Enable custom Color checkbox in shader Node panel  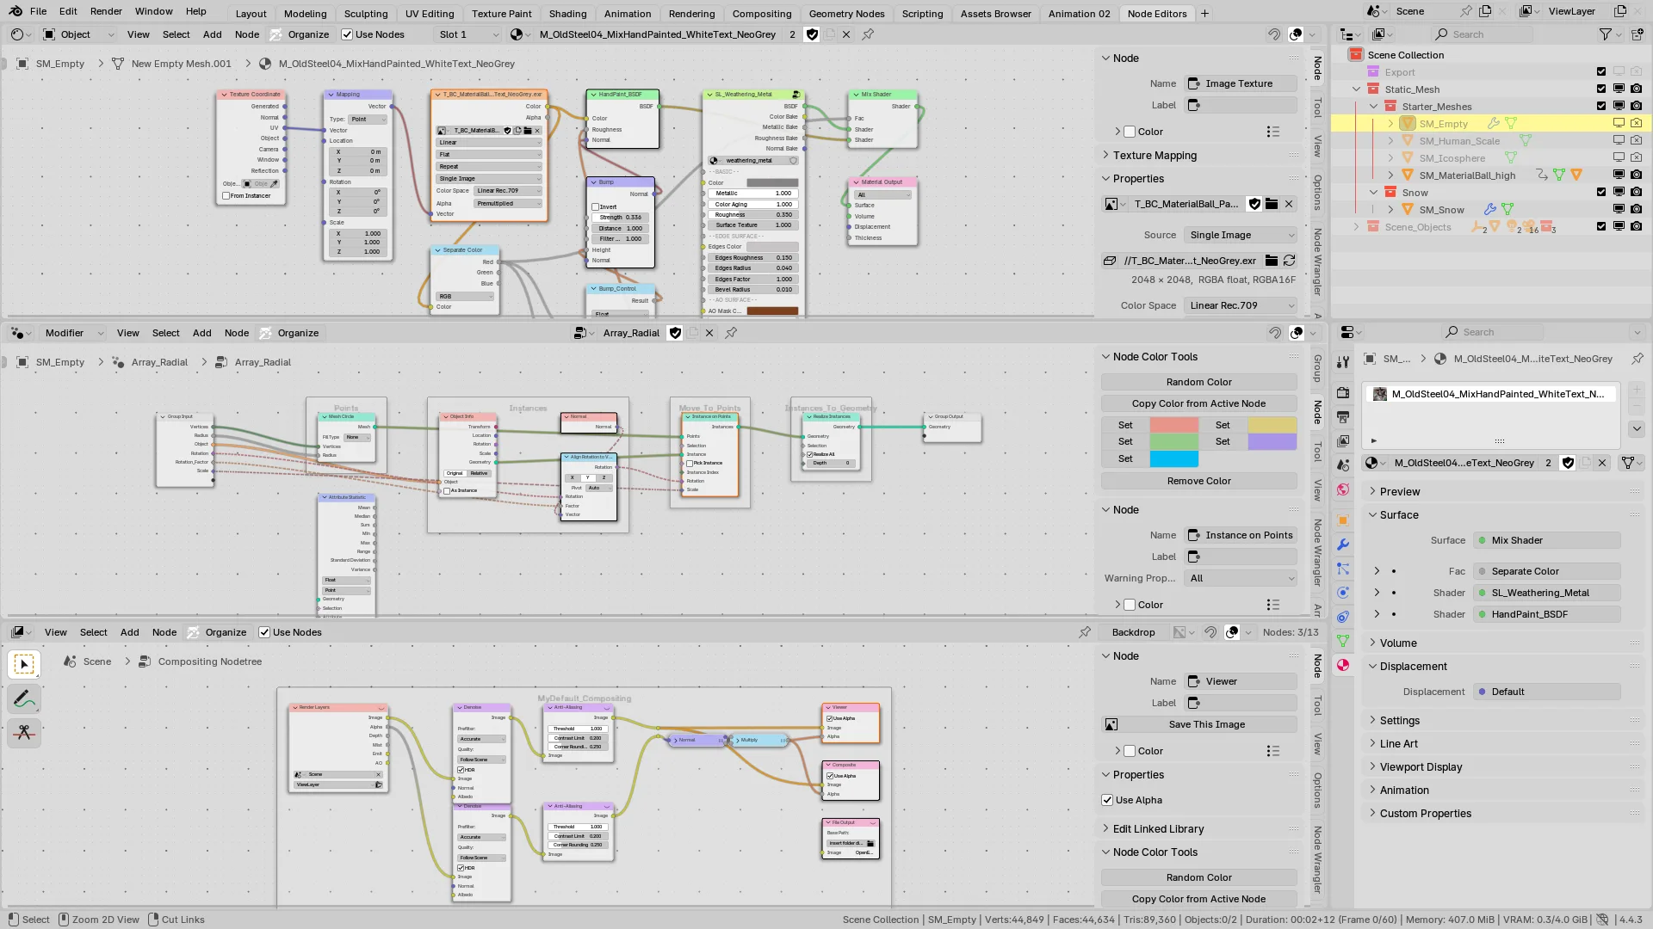1130,132
